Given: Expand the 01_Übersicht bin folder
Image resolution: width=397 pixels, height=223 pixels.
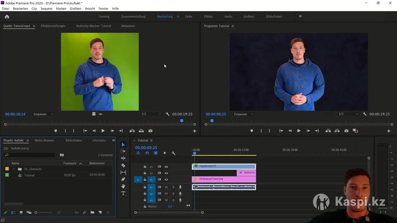Looking at the screenshot, I should tap(14, 169).
